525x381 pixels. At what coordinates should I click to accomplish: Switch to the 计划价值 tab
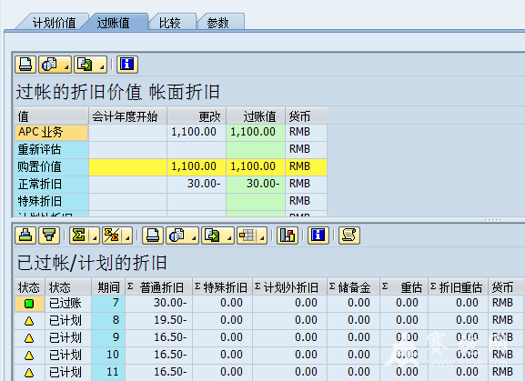54,23
